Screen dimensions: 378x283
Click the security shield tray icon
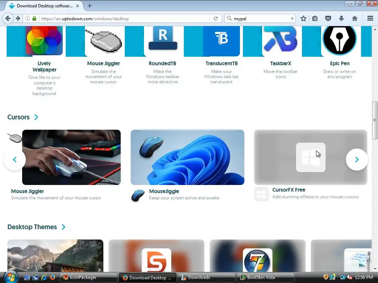[x=326, y=277]
